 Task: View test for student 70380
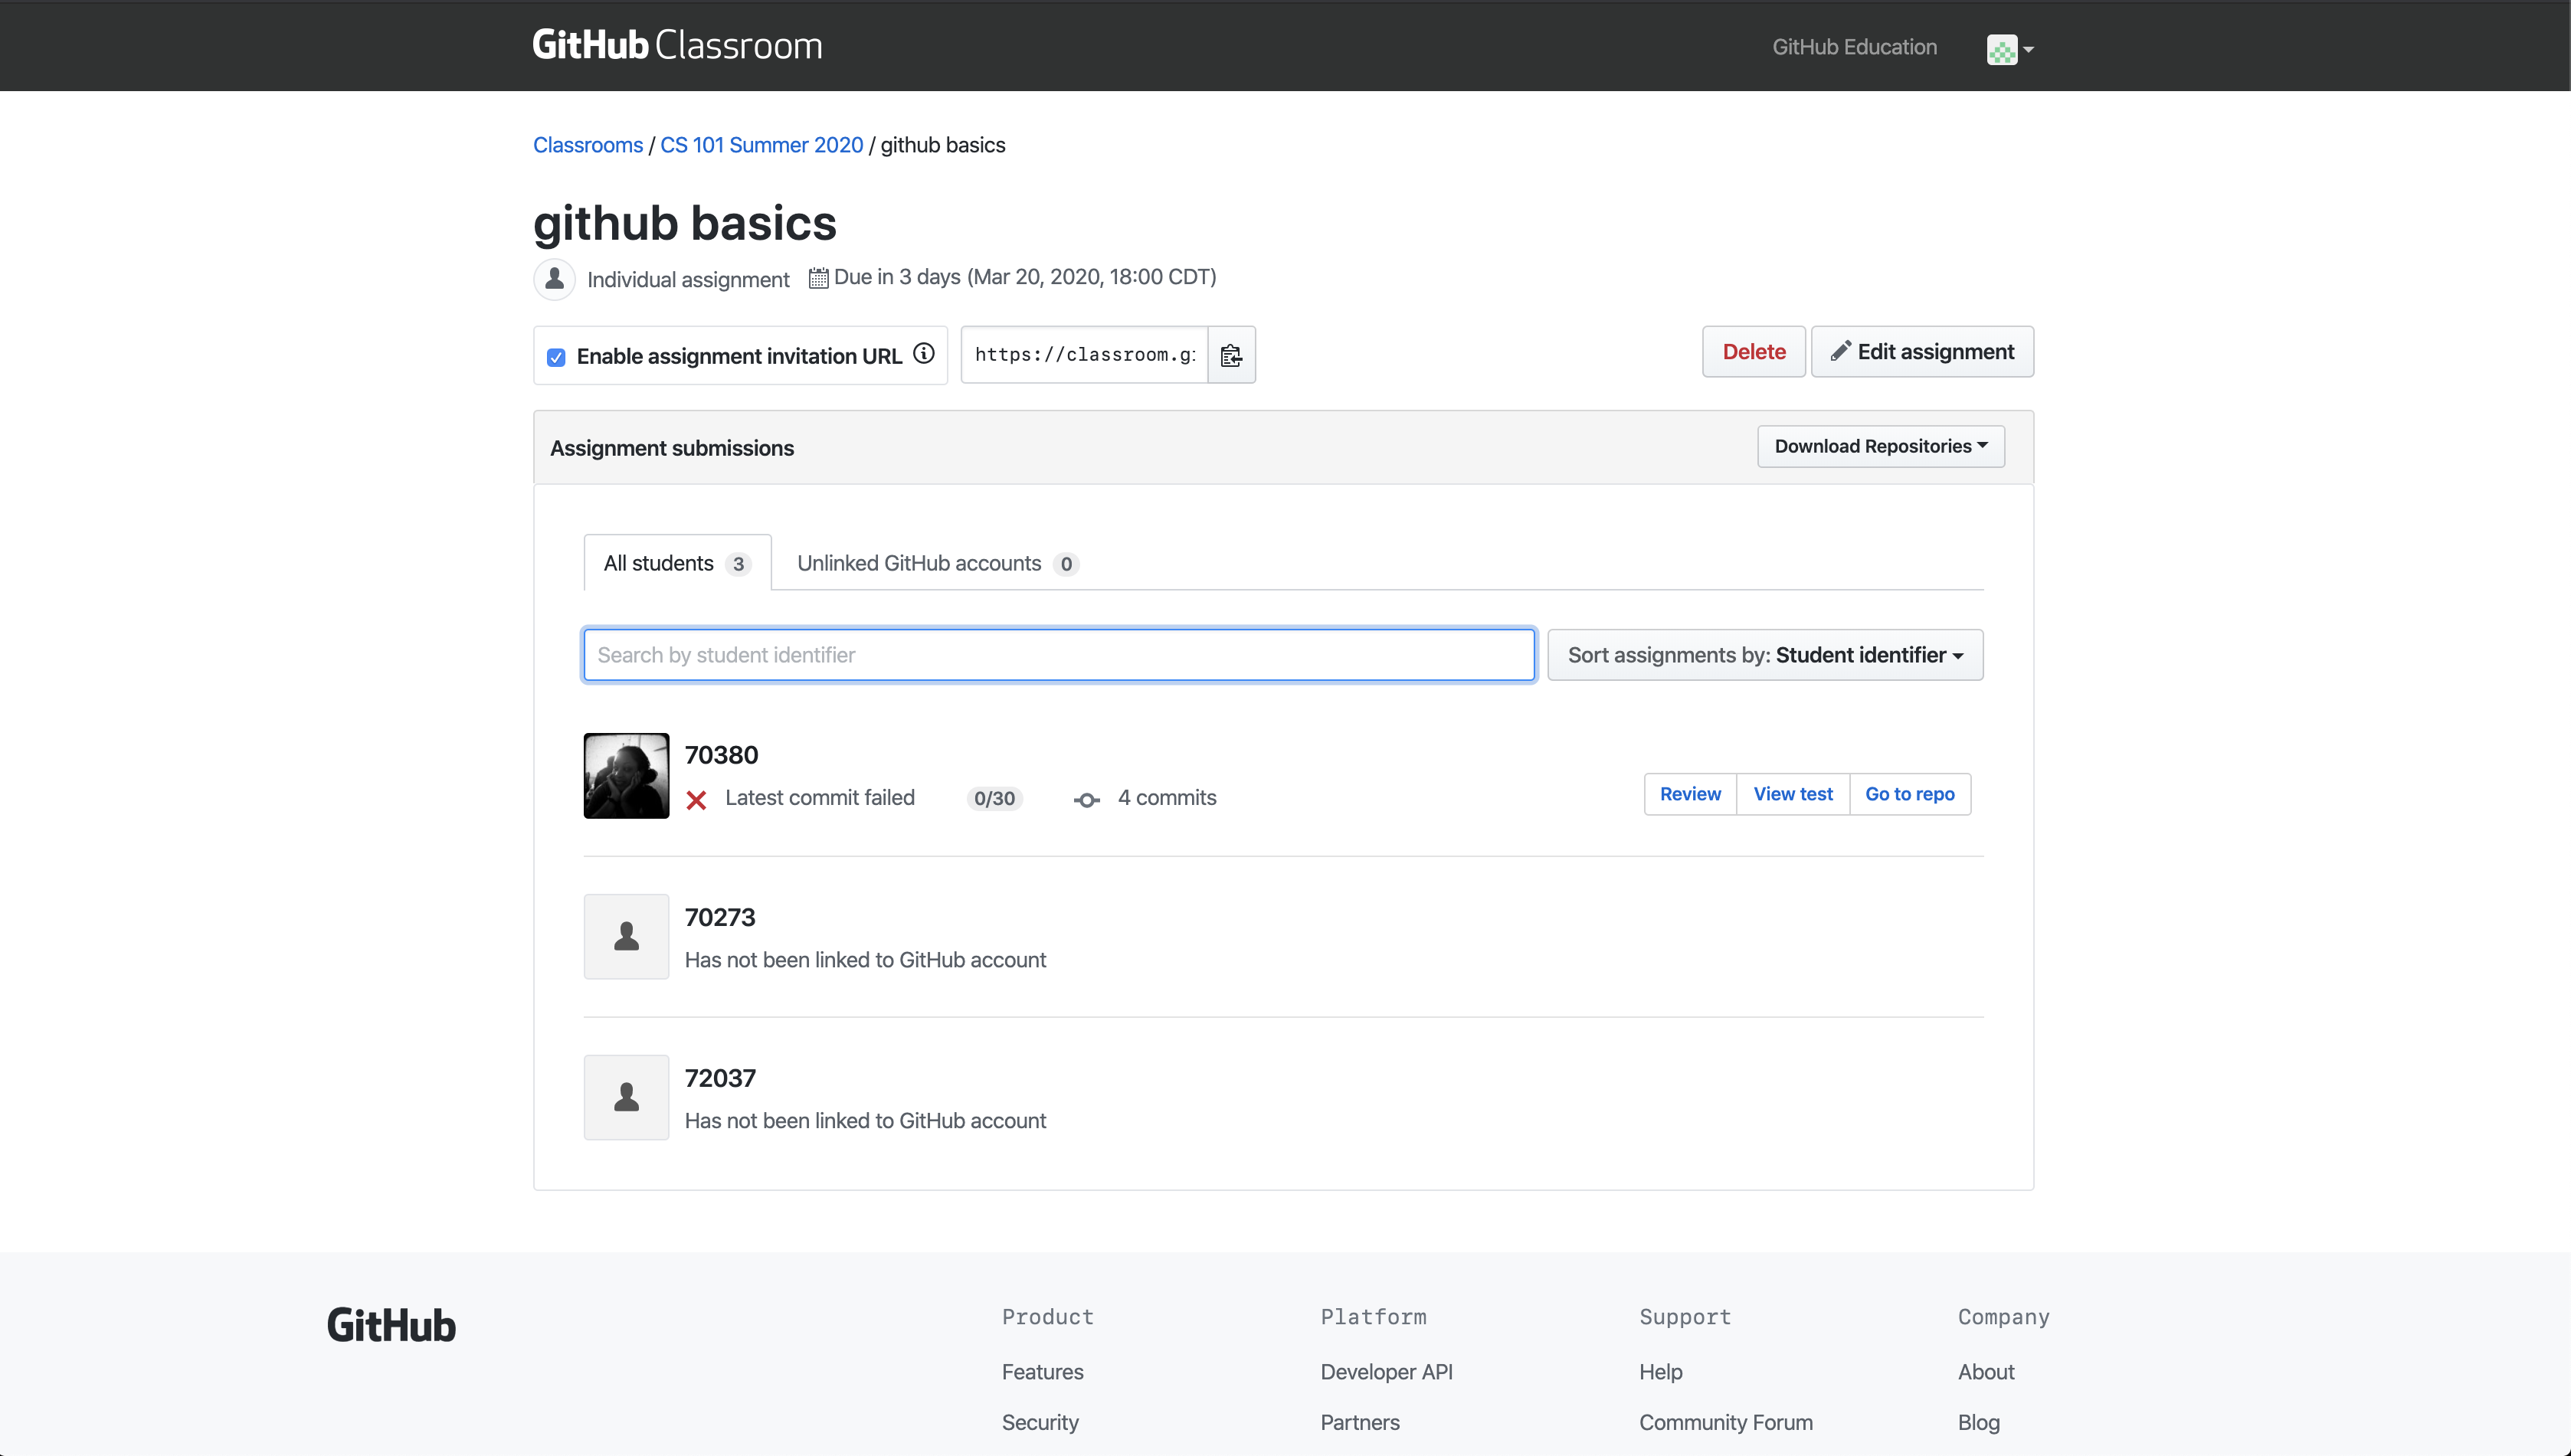(1793, 794)
